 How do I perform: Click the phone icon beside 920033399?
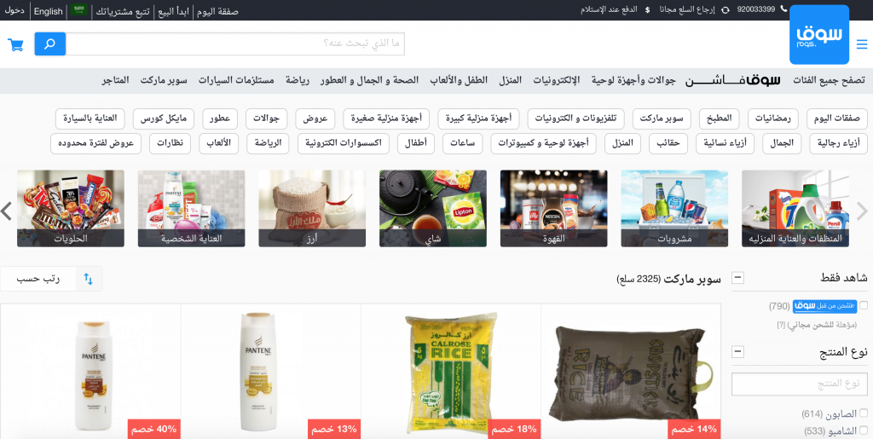pyautogui.click(x=784, y=9)
